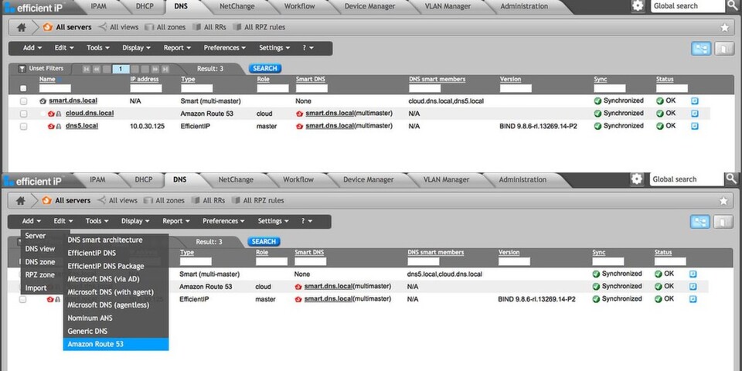The width and height of the screenshot is (742, 371).
Task: Click the Name filter field in the upper table
Action: (x=55, y=88)
